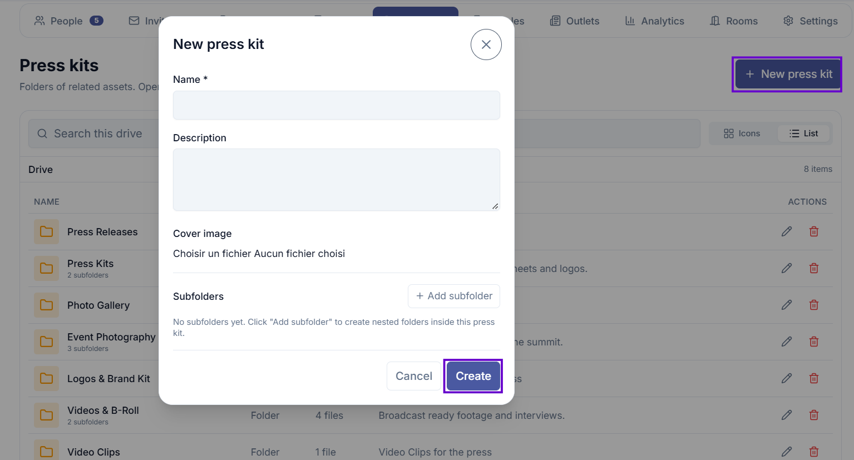The image size is (854, 460).
Task: Open the Outlets tab
Action: [574, 21]
